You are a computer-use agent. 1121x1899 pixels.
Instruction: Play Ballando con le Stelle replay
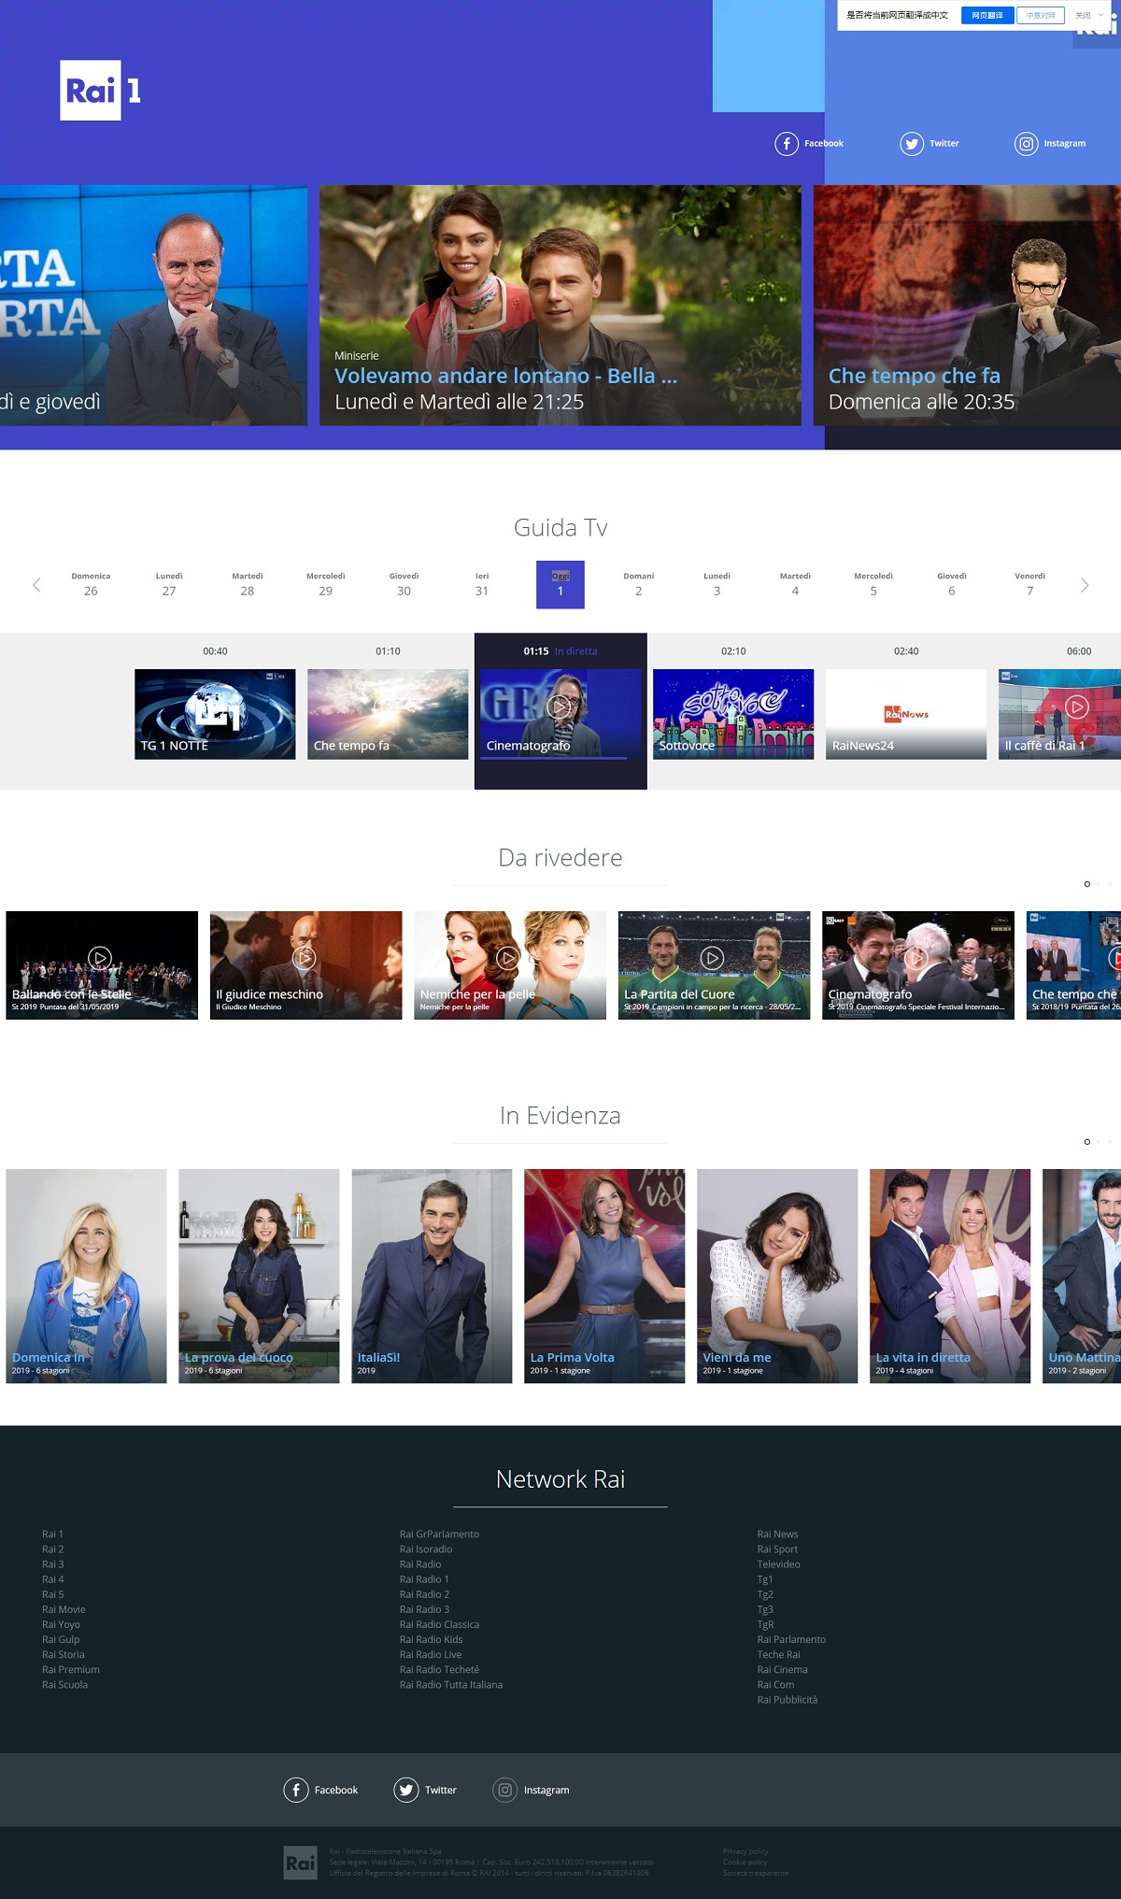[x=100, y=957]
